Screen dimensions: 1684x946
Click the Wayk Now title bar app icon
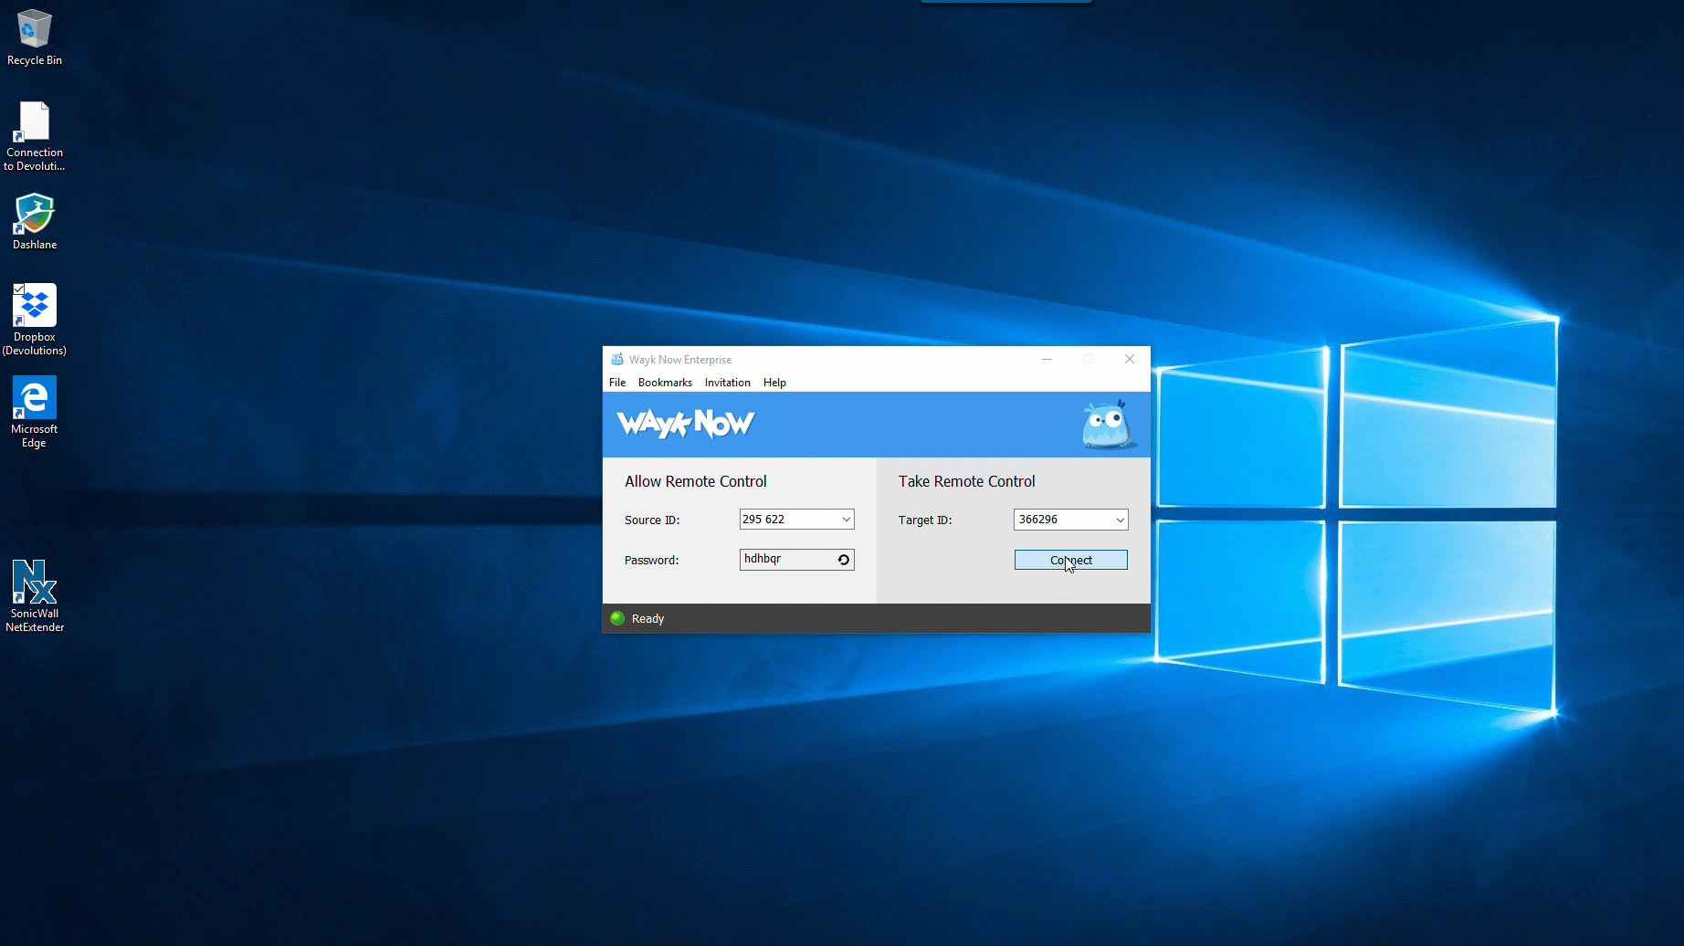617,360
